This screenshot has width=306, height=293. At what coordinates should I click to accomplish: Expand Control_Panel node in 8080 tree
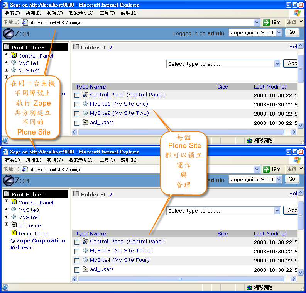[7, 55]
